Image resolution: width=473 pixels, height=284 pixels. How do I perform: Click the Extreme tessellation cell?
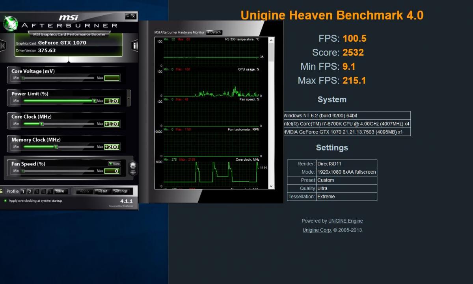(346, 197)
